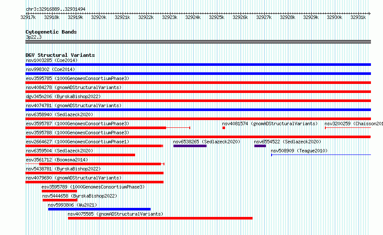Open nsv5444658 (ByrskaBishop2022) label
383x235 pixels.
(x=80, y=196)
